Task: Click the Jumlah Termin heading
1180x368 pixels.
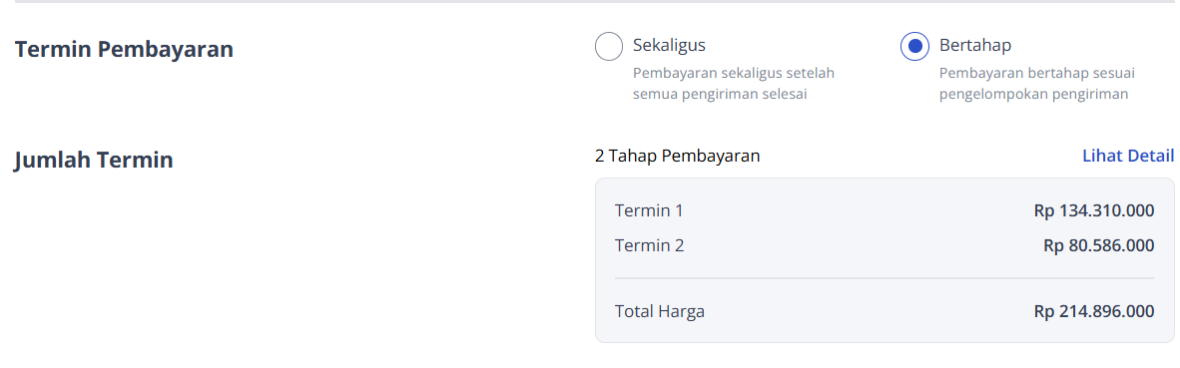Action: point(94,160)
